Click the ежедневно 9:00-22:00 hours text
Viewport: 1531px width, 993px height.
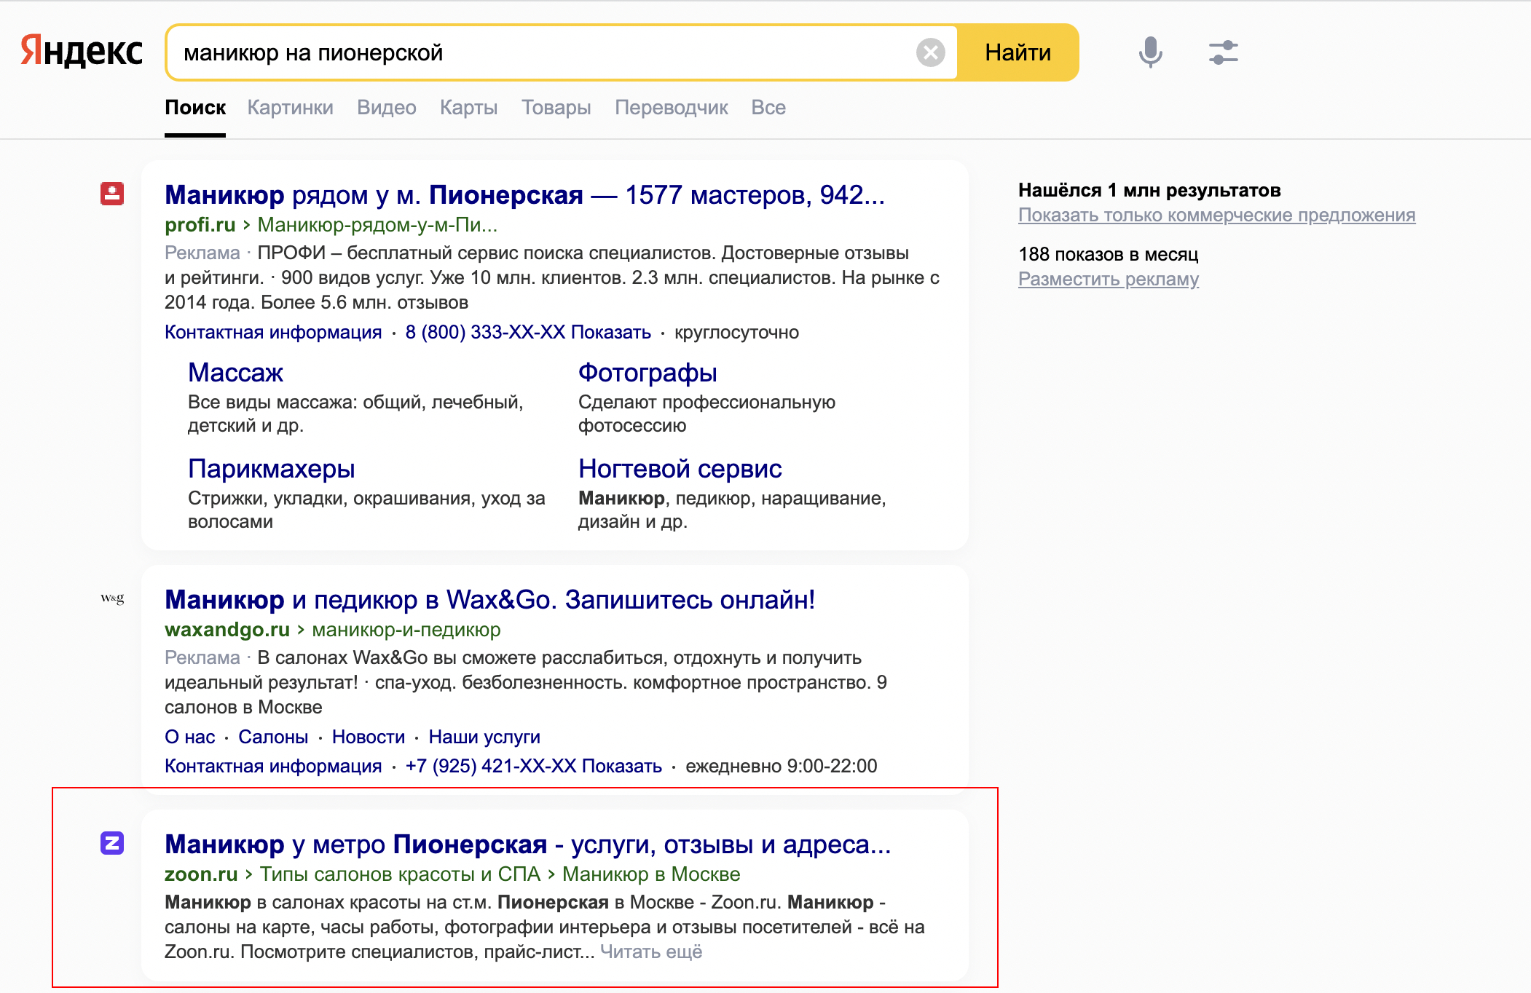tap(781, 766)
